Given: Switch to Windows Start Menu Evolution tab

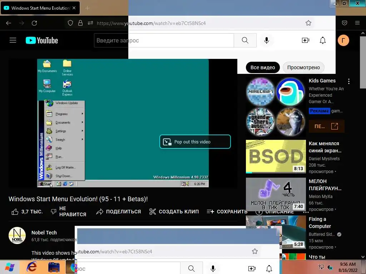Looking at the screenshot, I should click(x=40, y=8).
